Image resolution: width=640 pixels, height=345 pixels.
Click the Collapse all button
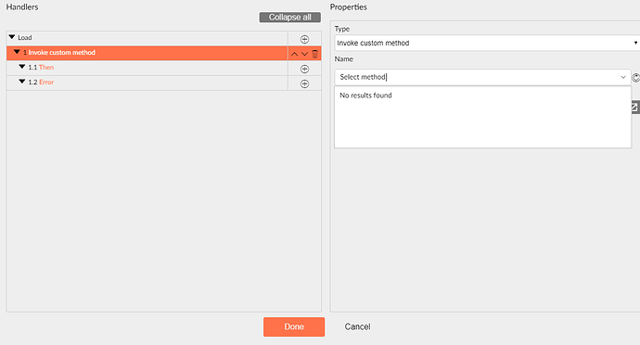coord(289,17)
